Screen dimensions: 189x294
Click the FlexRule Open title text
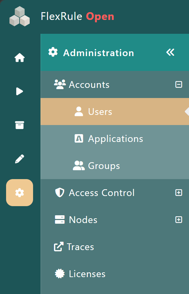pos(77,16)
